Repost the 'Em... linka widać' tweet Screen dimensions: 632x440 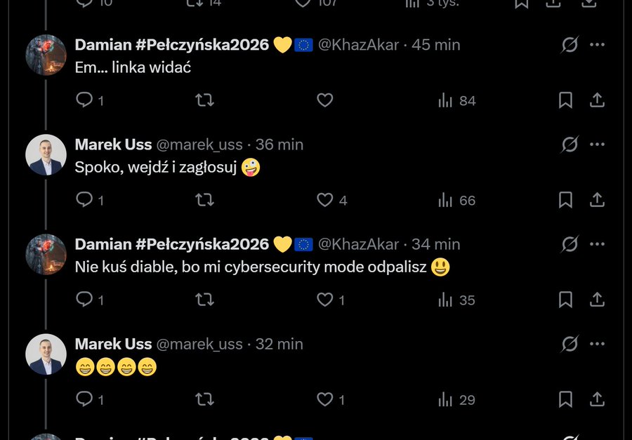(x=204, y=100)
